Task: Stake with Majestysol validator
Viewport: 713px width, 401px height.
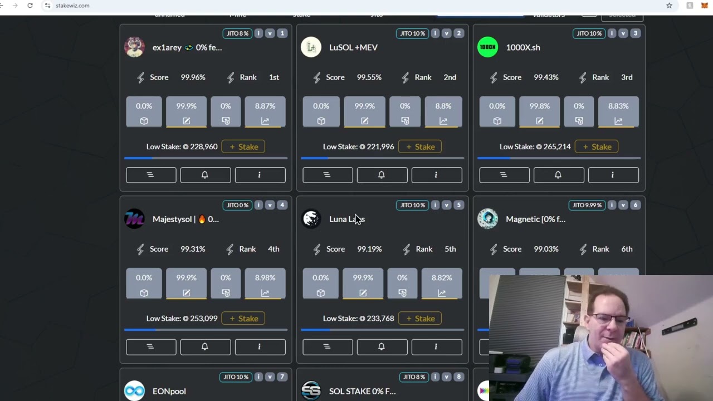Action: [x=243, y=319]
